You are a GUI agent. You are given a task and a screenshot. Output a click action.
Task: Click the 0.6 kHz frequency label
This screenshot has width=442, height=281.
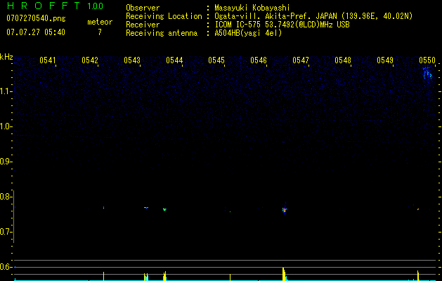click(x=6, y=267)
